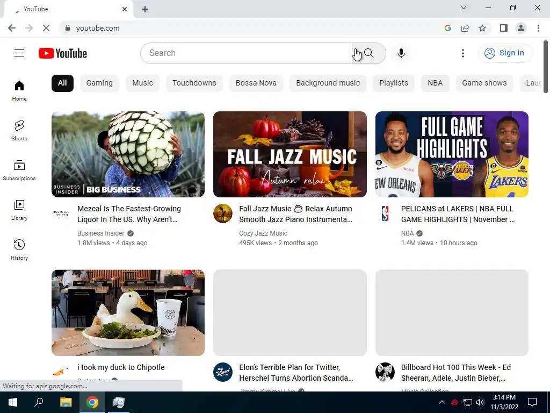Viewport: 550px width, 413px height.
Task: Click the network icon in system tray
Action: [468, 402]
